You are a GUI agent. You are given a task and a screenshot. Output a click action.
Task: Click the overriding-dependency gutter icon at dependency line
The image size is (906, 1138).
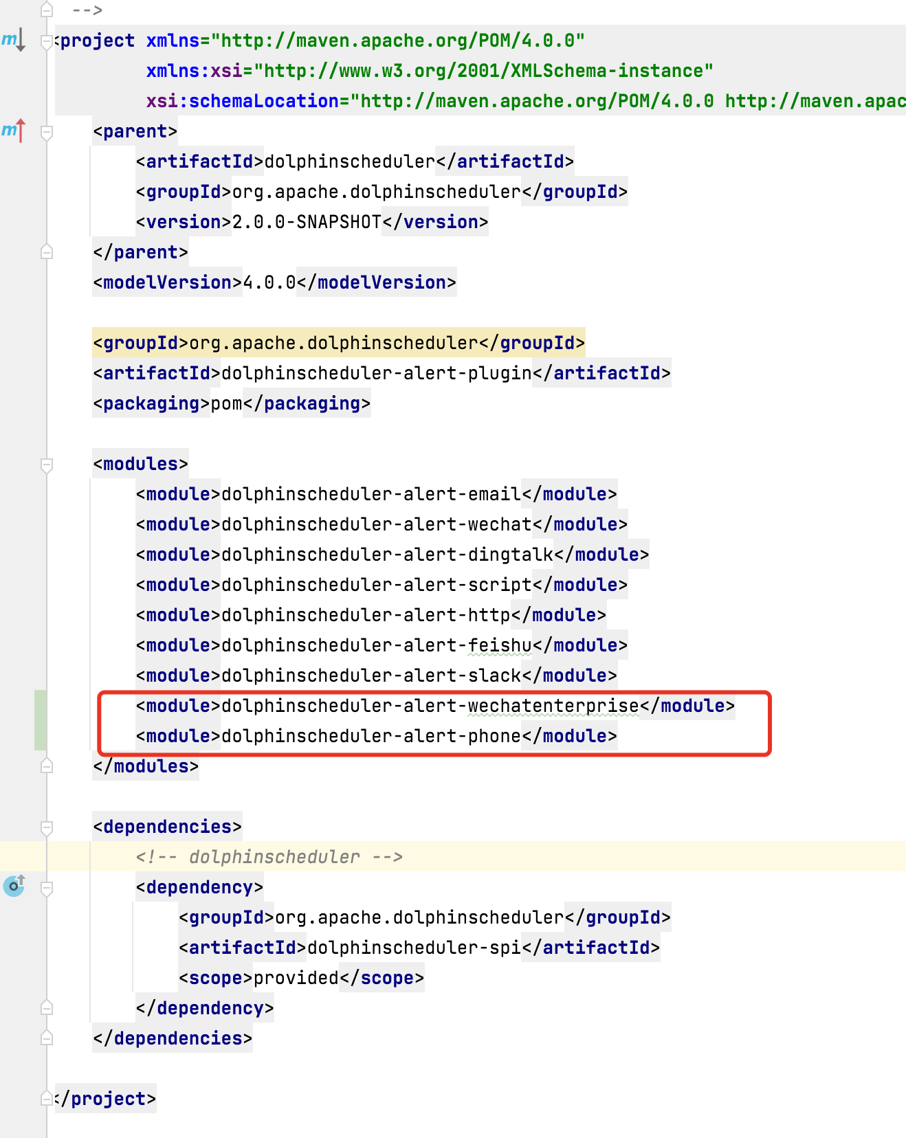point(14,886)
